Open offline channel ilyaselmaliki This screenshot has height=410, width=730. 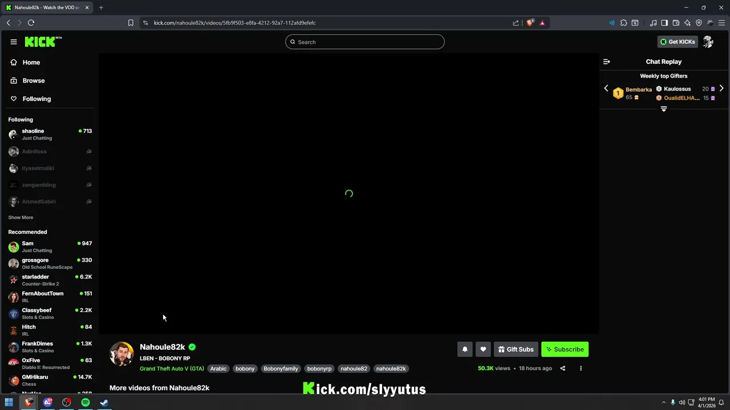(50, 168)
